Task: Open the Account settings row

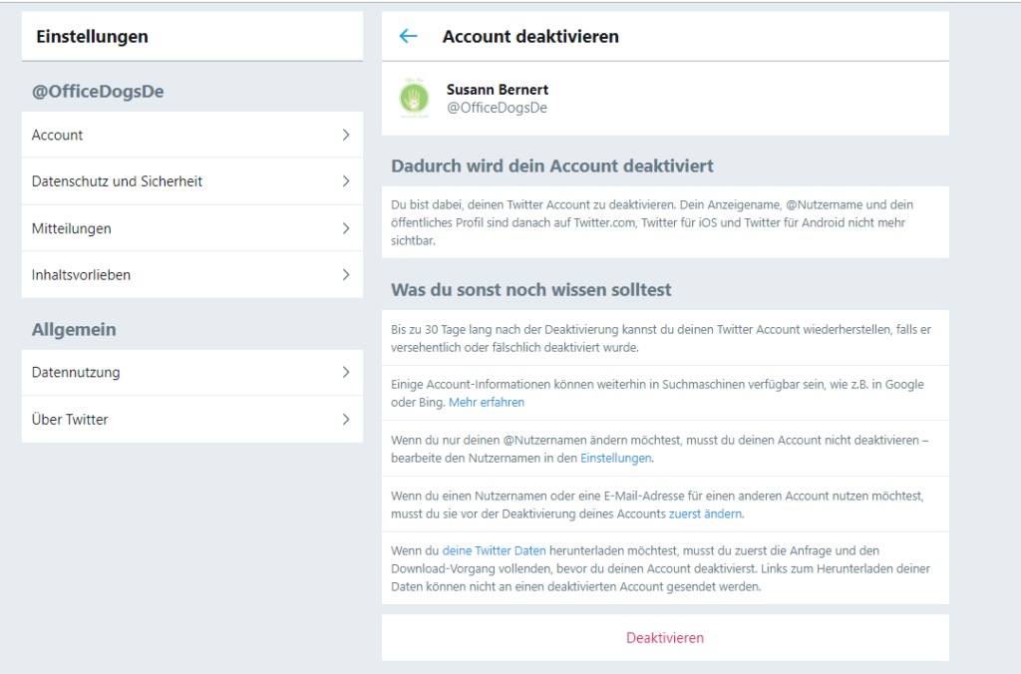Action: click(x=192, y=135)
